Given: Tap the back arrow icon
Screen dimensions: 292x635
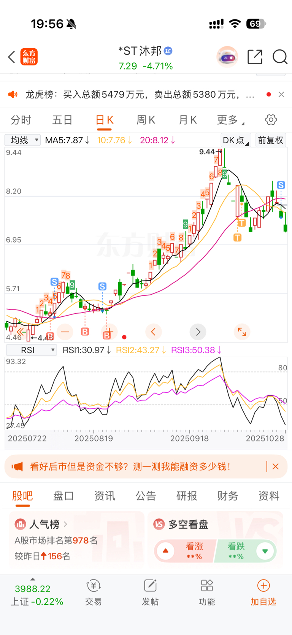Looking at the screenshot, I should coord(11,57).
